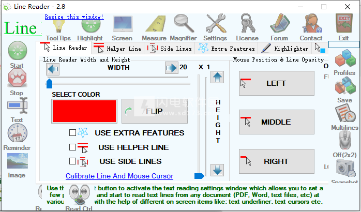Screen dimensions: 361x212
Task: Click the HEIGHT slider blue handle
Action: tap(199, 176)
